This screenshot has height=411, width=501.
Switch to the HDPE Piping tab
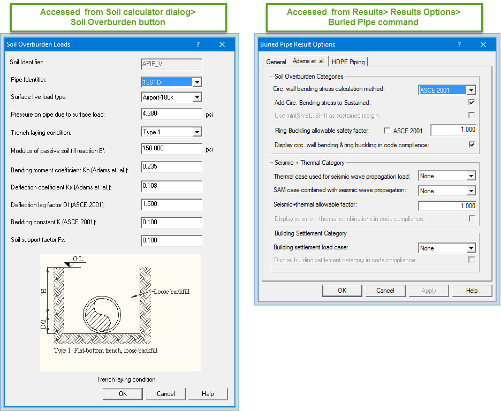(x=348, y=62)
